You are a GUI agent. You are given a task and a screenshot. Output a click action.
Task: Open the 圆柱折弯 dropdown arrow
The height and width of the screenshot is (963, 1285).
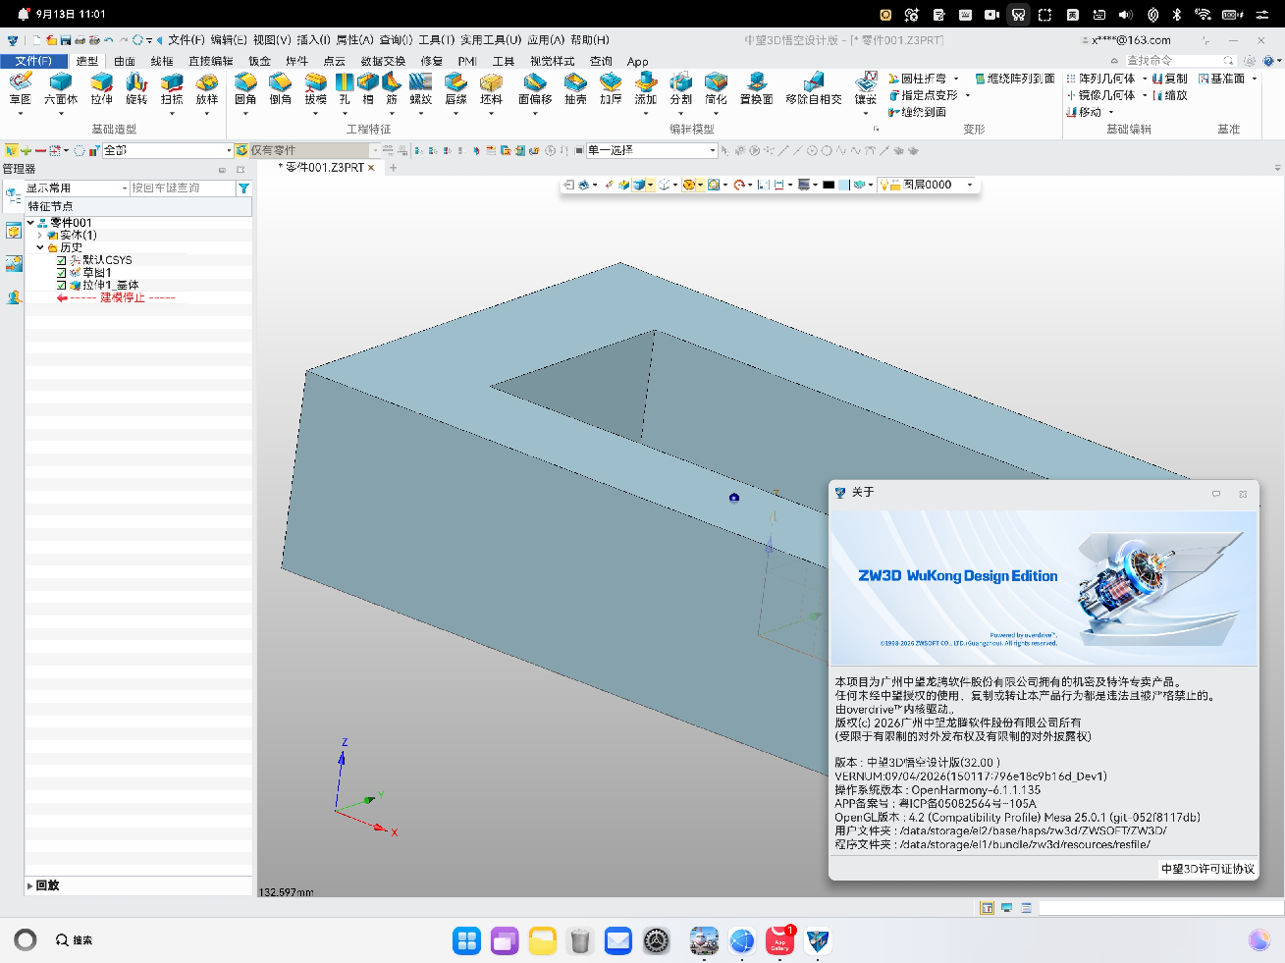(956, 79)
